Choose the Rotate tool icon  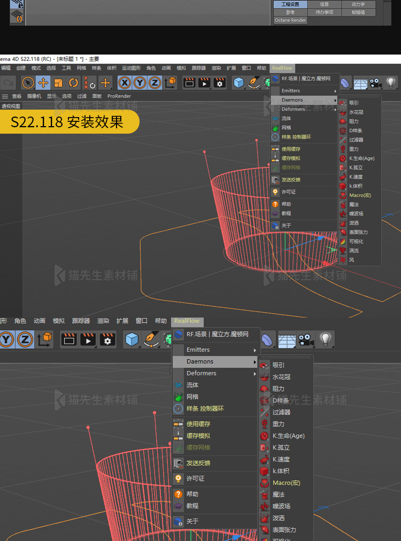tap(73, 83)
